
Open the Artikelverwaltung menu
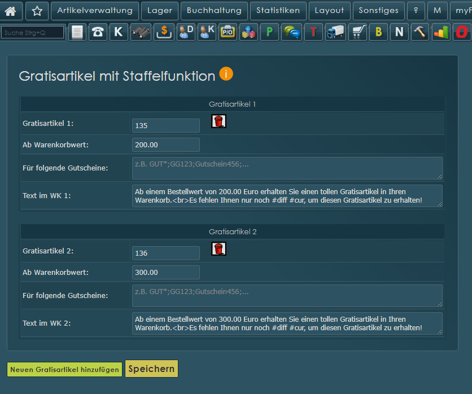[95, 11]
